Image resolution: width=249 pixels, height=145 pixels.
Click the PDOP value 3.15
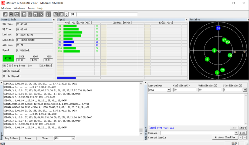(x=21, y=60)
